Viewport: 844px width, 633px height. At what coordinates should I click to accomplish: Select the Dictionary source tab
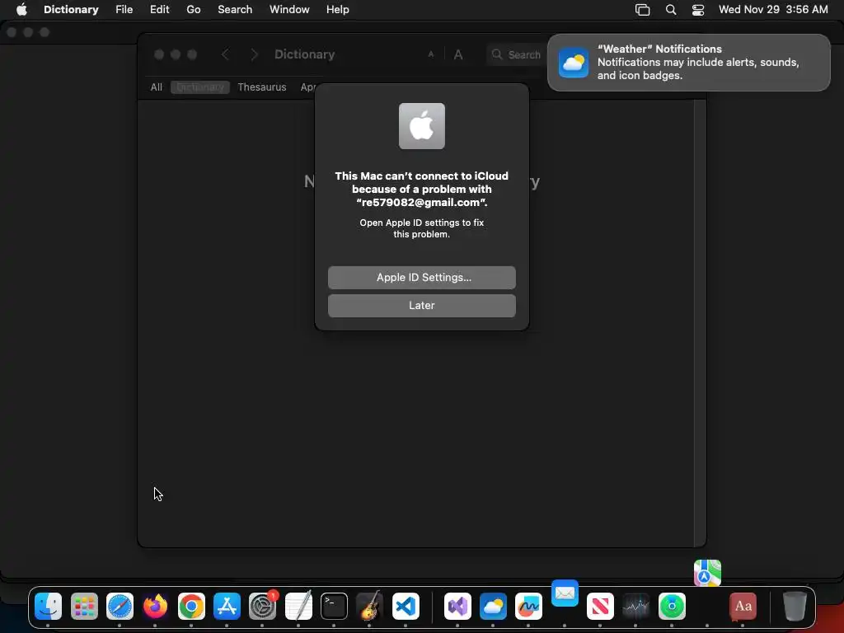click(x=200, y=87)
